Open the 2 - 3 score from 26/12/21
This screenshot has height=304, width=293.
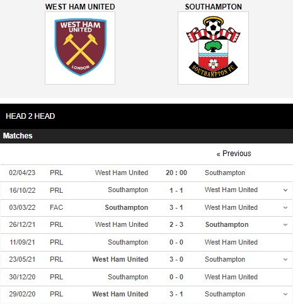[x=176, y=224]
